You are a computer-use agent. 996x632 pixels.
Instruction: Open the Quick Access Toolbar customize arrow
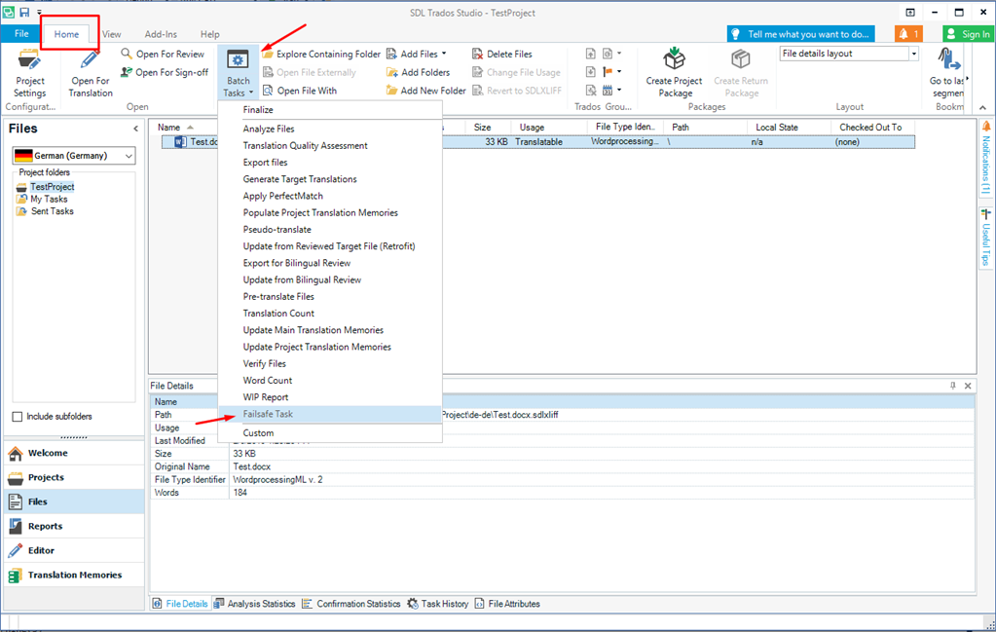[x=39, y=12]
